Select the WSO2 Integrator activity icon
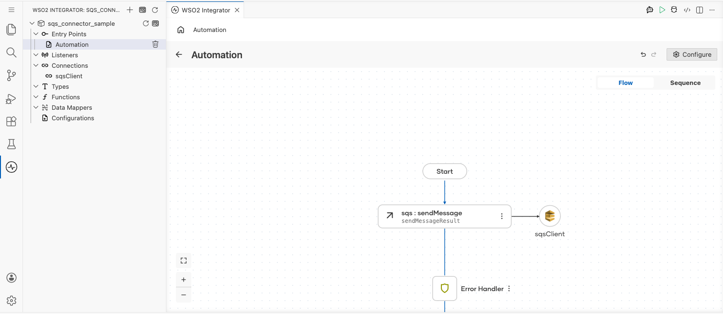Viewport: 723px width, 314px height. (11, 167)
